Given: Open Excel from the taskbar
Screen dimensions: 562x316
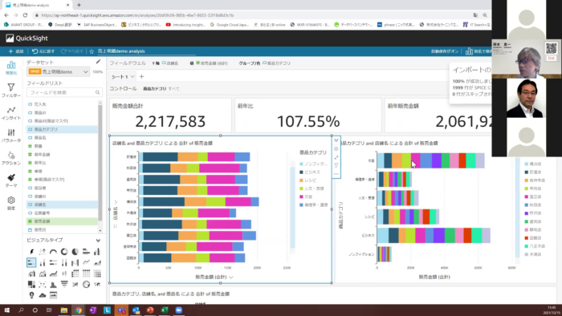Looking at the screenshot, I should (165, 310).
